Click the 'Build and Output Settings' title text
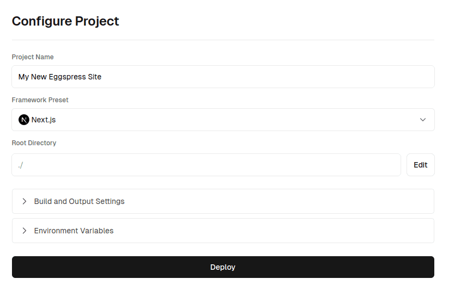The width and height of the screenshot is (449, 291). point(79,201)
